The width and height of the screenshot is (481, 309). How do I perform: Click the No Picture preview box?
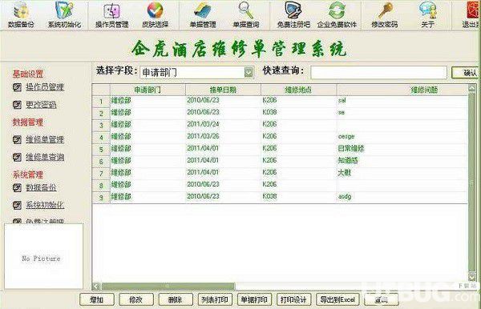43,256
